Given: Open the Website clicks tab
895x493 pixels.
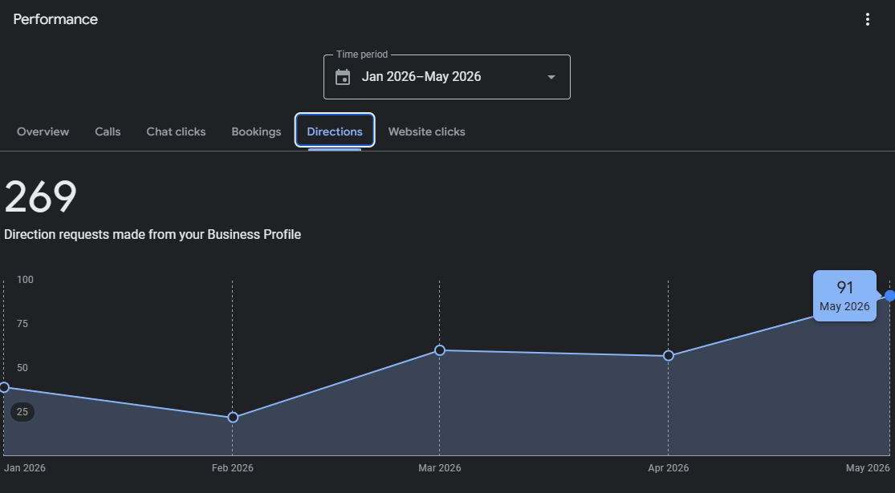Looking at the screenshot, I should click(427, 131).
